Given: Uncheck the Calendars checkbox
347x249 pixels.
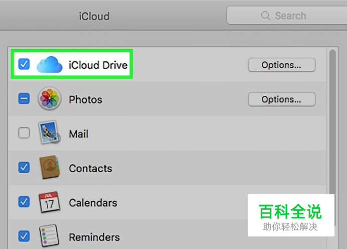Looking at the screenshot, I should (x=24, y=202).
